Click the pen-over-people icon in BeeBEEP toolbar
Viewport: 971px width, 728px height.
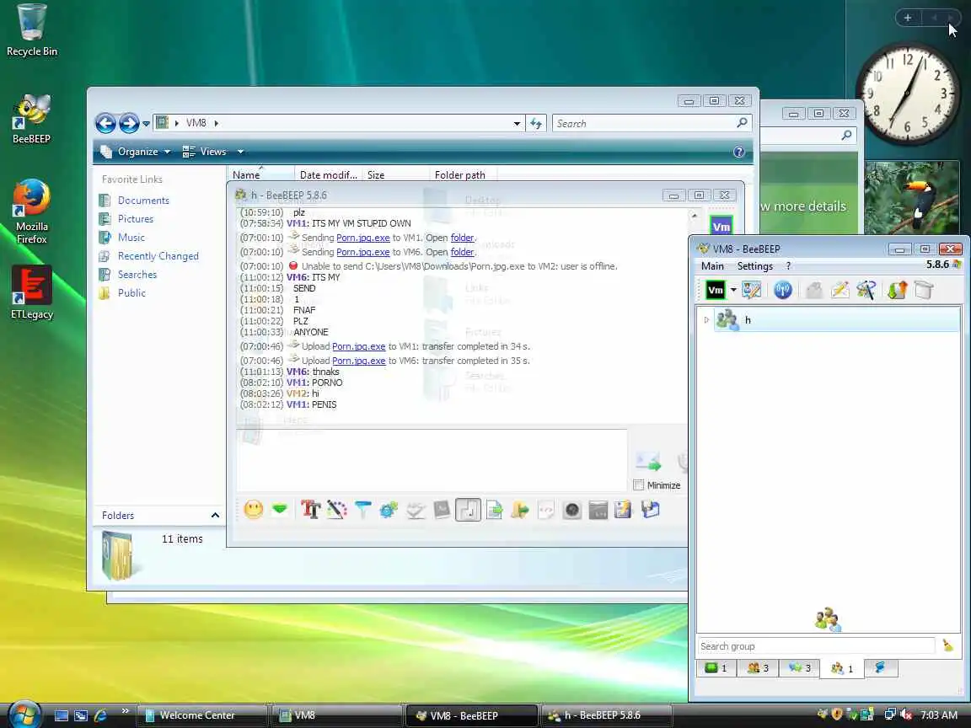tap(866, 290)
